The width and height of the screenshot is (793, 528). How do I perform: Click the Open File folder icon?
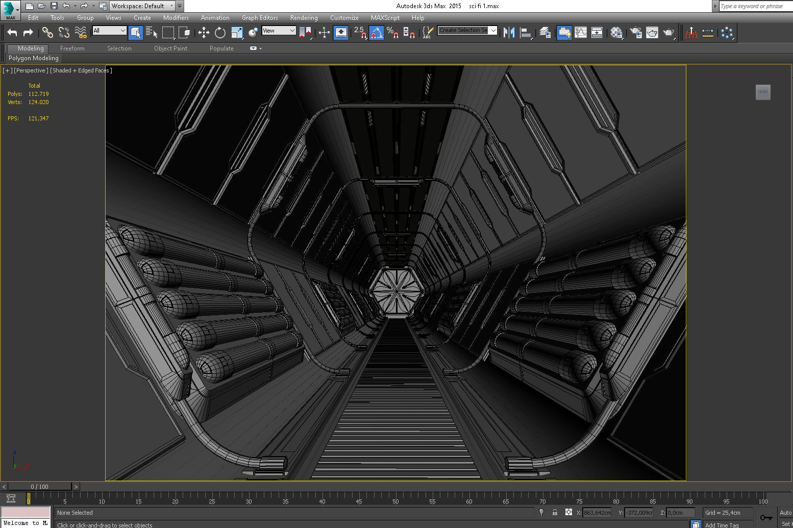(41, 6)
